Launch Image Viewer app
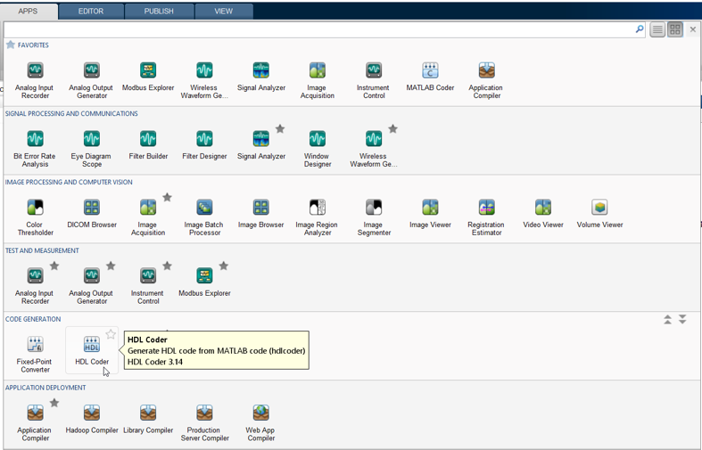702x450 pixels. tap(430, 214)
